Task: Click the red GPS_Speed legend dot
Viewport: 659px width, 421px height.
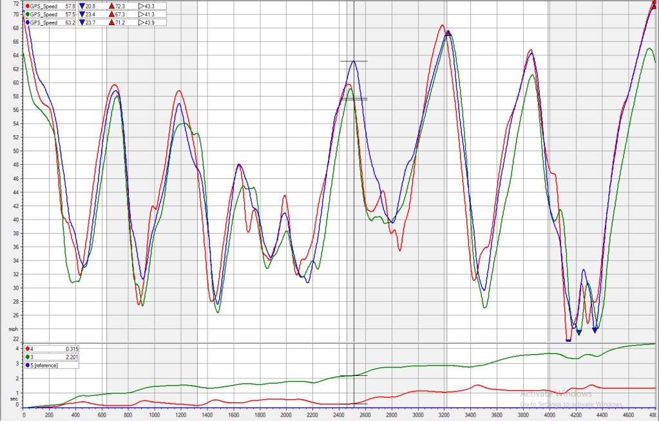Action: pos(27,6)
